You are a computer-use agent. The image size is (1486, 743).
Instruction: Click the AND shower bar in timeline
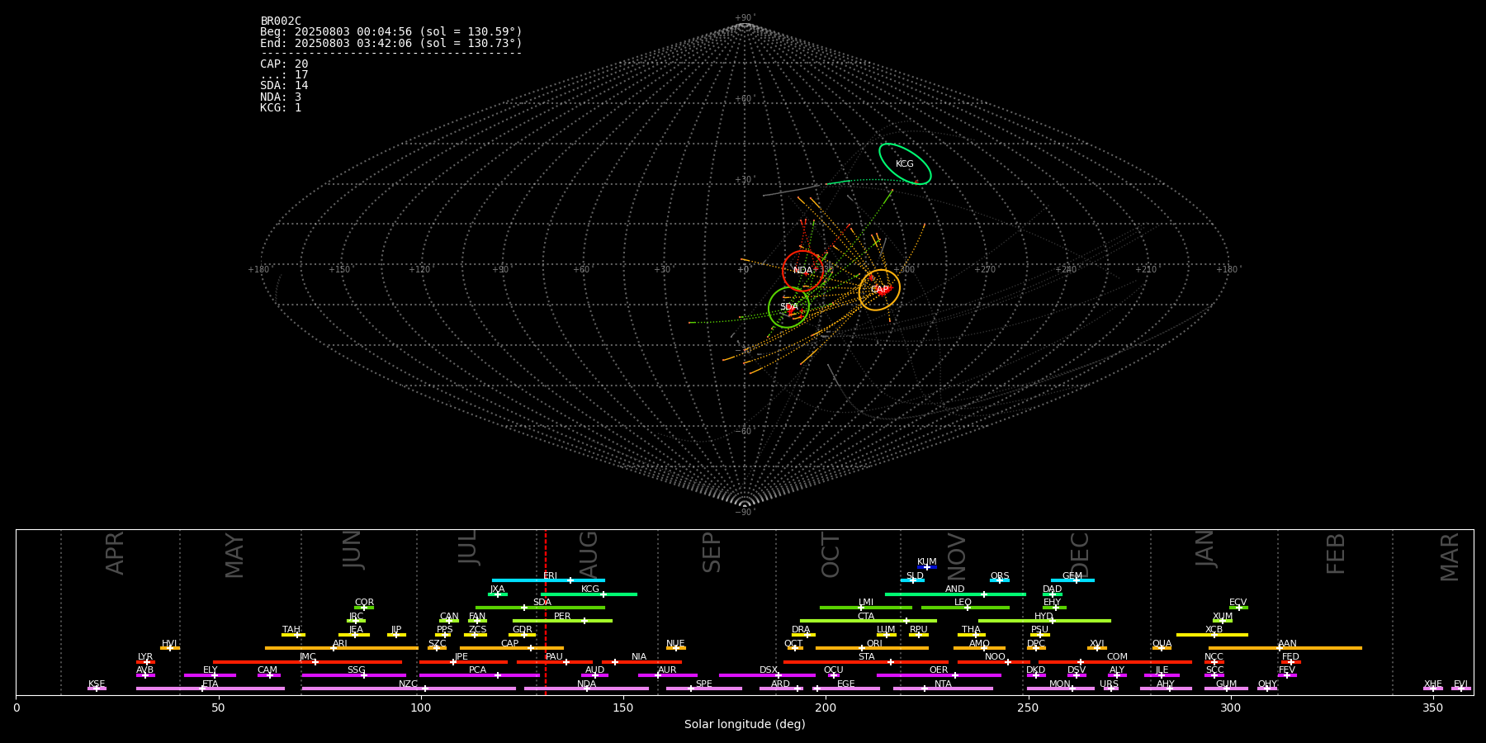click(955, 594)
